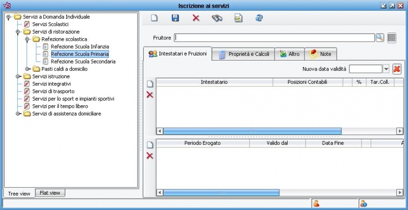
Task: Open the Note tab
Action: pyautogui.click(x=321, y=54)
